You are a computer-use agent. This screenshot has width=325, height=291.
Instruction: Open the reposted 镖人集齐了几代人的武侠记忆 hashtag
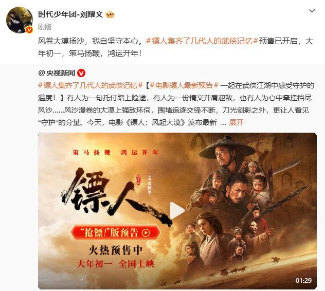pyautogui.click(x=90, y=85)
